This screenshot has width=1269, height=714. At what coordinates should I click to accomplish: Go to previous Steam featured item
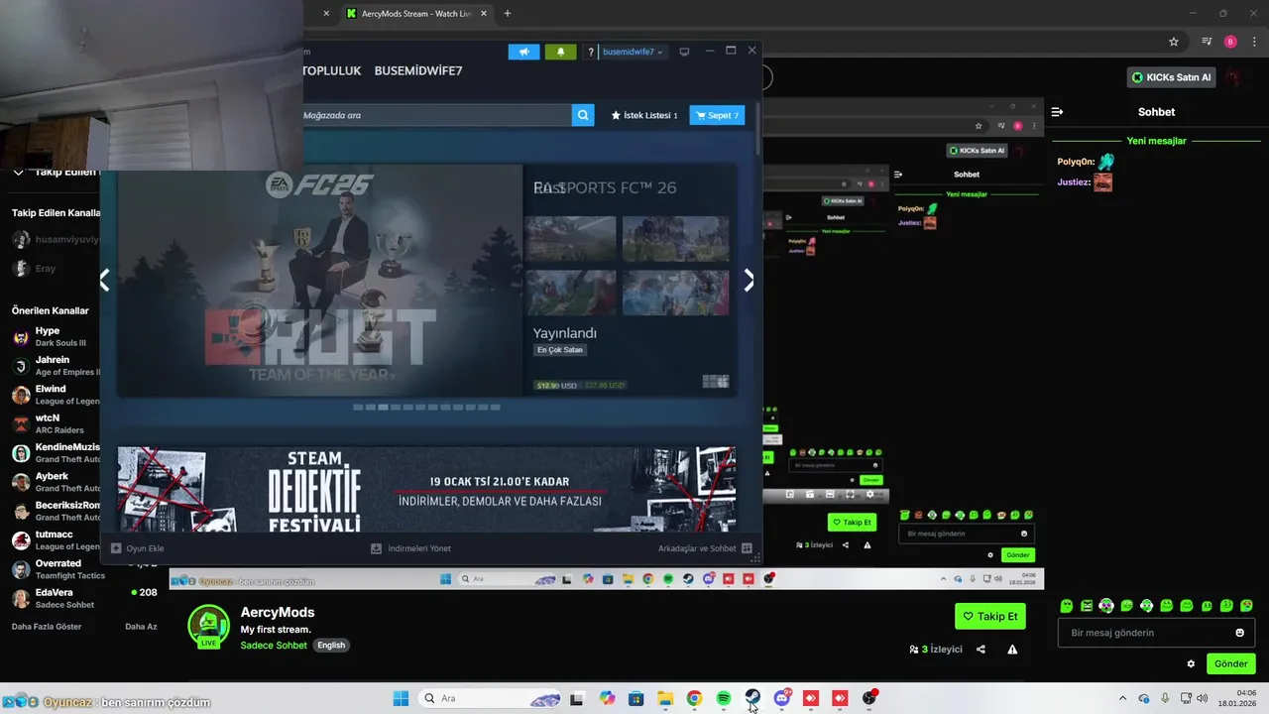click(105, 281)
